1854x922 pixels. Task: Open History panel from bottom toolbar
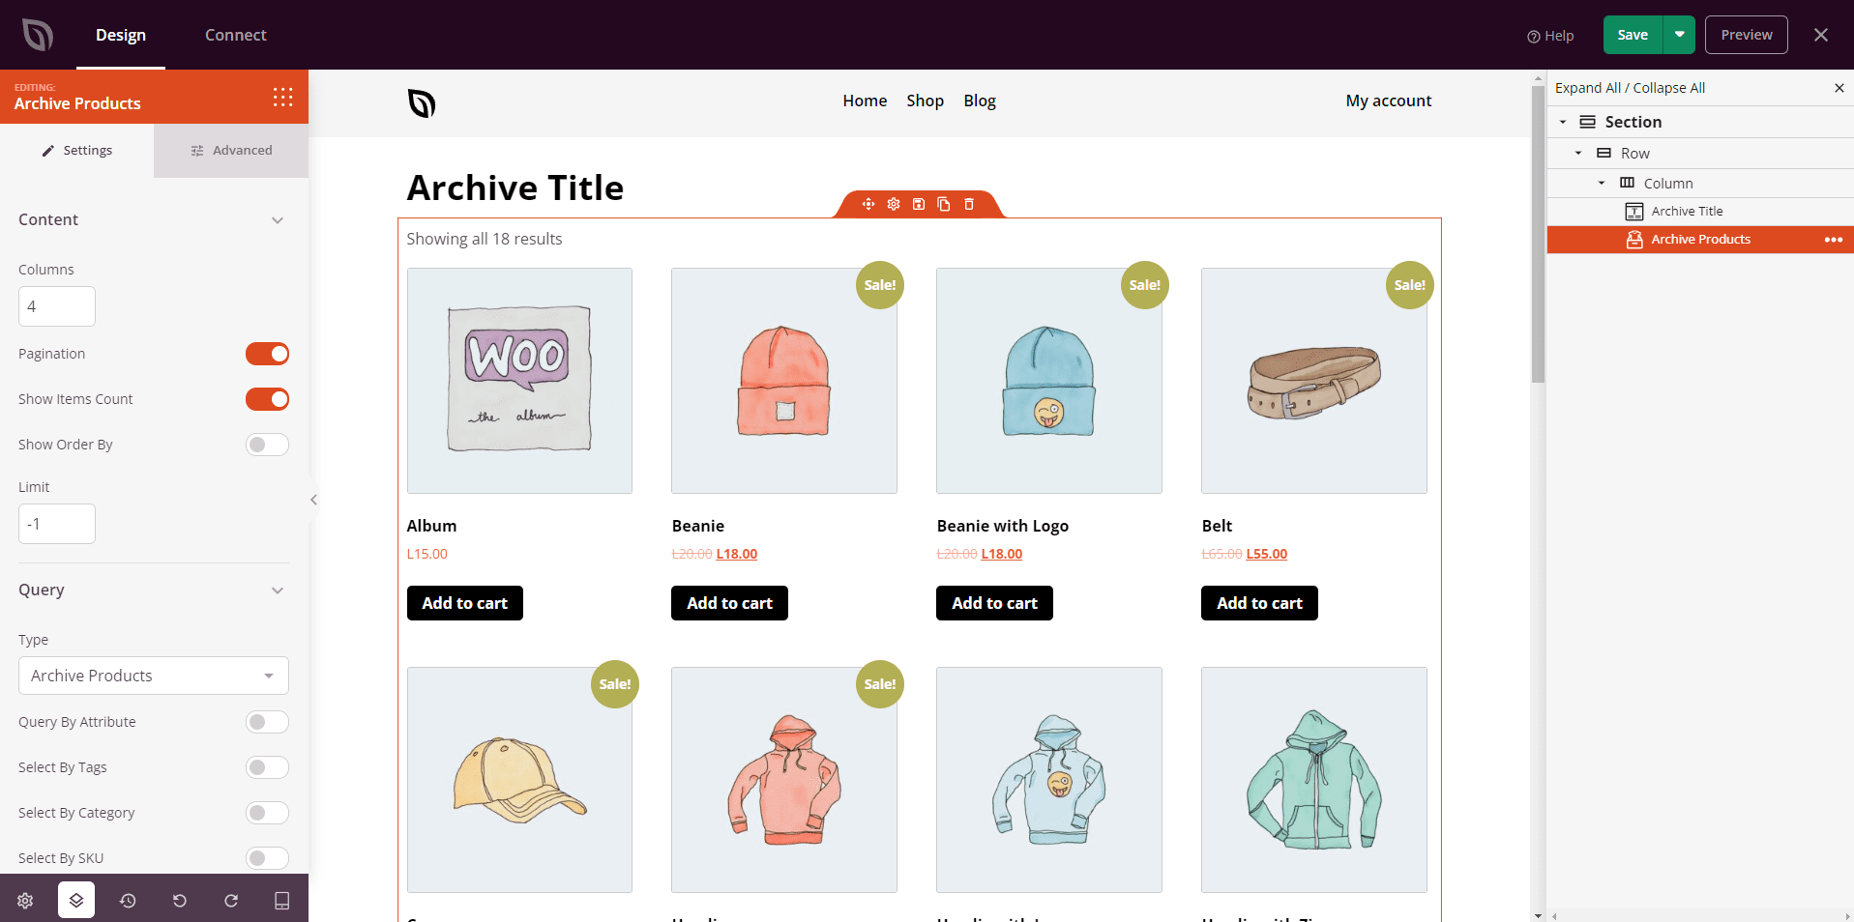click(128, 900)
